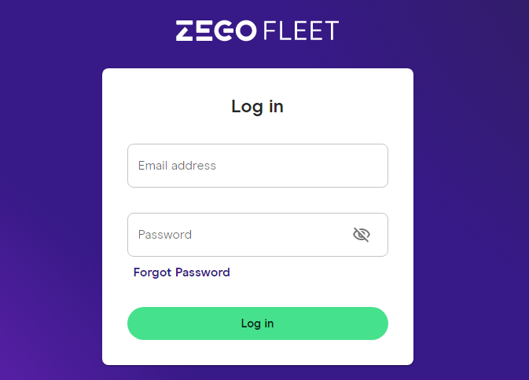Click the empty area right of Forgot Password
The image size is (529, 380).
[309, 272]
